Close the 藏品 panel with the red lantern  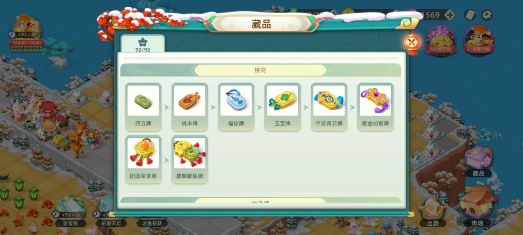pyautogui.click(x=412, y=43)
